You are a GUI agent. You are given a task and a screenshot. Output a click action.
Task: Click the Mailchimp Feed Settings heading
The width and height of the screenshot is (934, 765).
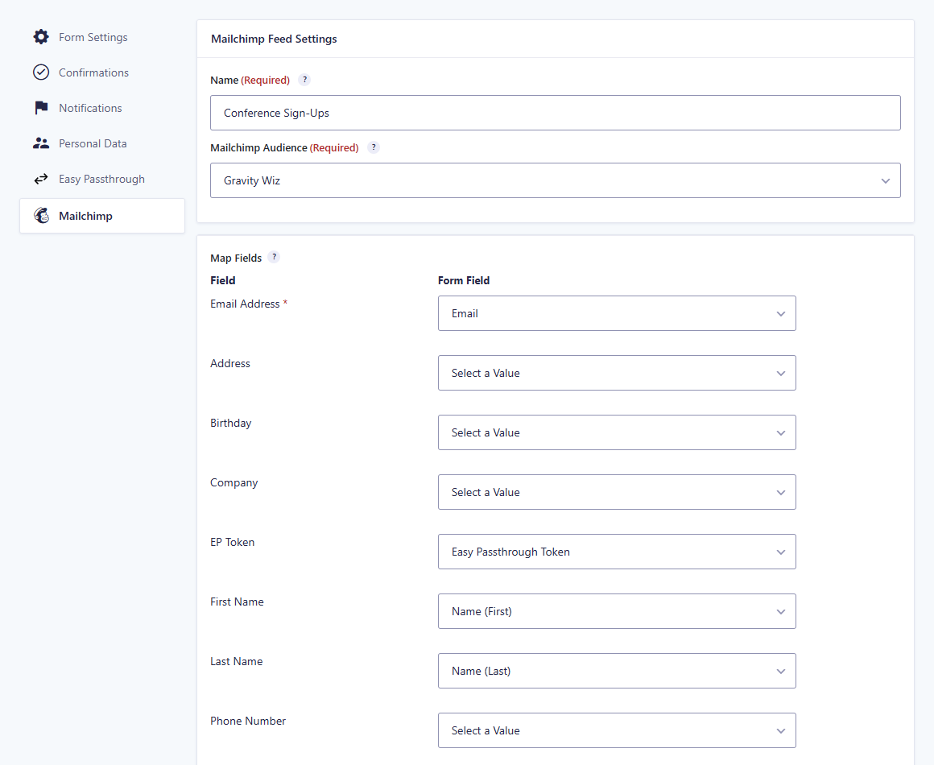274,39
